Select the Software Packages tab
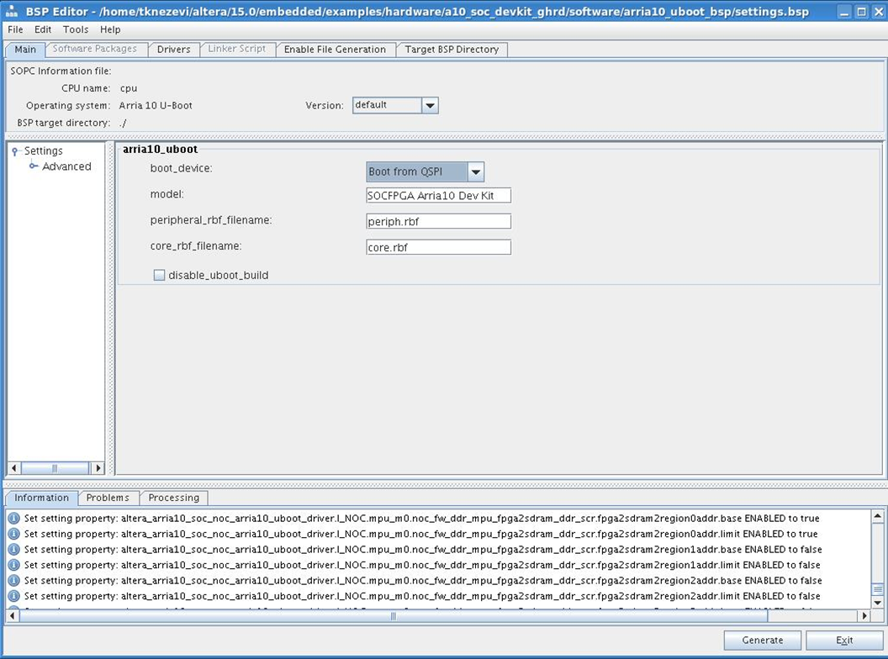Screen dimensions: 888x659 point(94,49)
